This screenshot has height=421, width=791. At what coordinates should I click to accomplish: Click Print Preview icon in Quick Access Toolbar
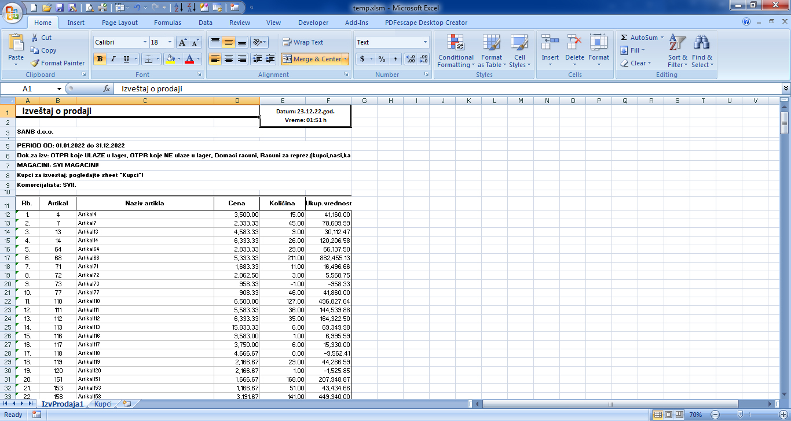(89, 8)
